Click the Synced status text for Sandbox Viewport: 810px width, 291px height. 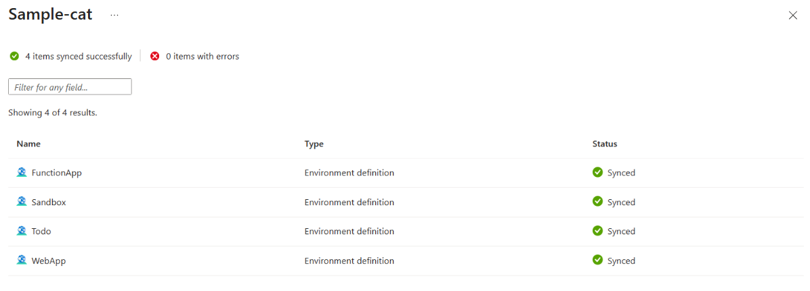[621, 202]
